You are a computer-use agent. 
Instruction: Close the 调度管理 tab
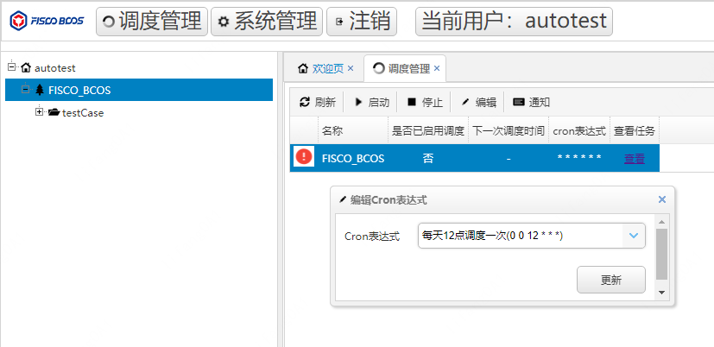pos(437,68)
